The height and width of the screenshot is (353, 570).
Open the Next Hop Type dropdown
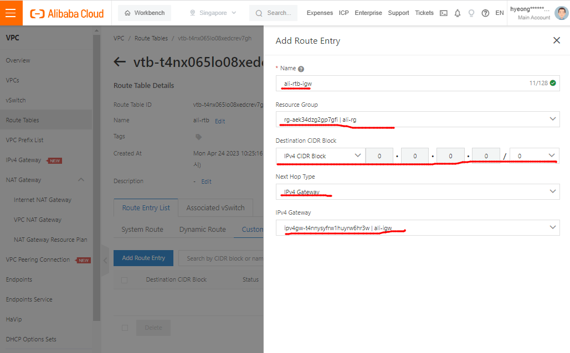(x=418, y=191)
